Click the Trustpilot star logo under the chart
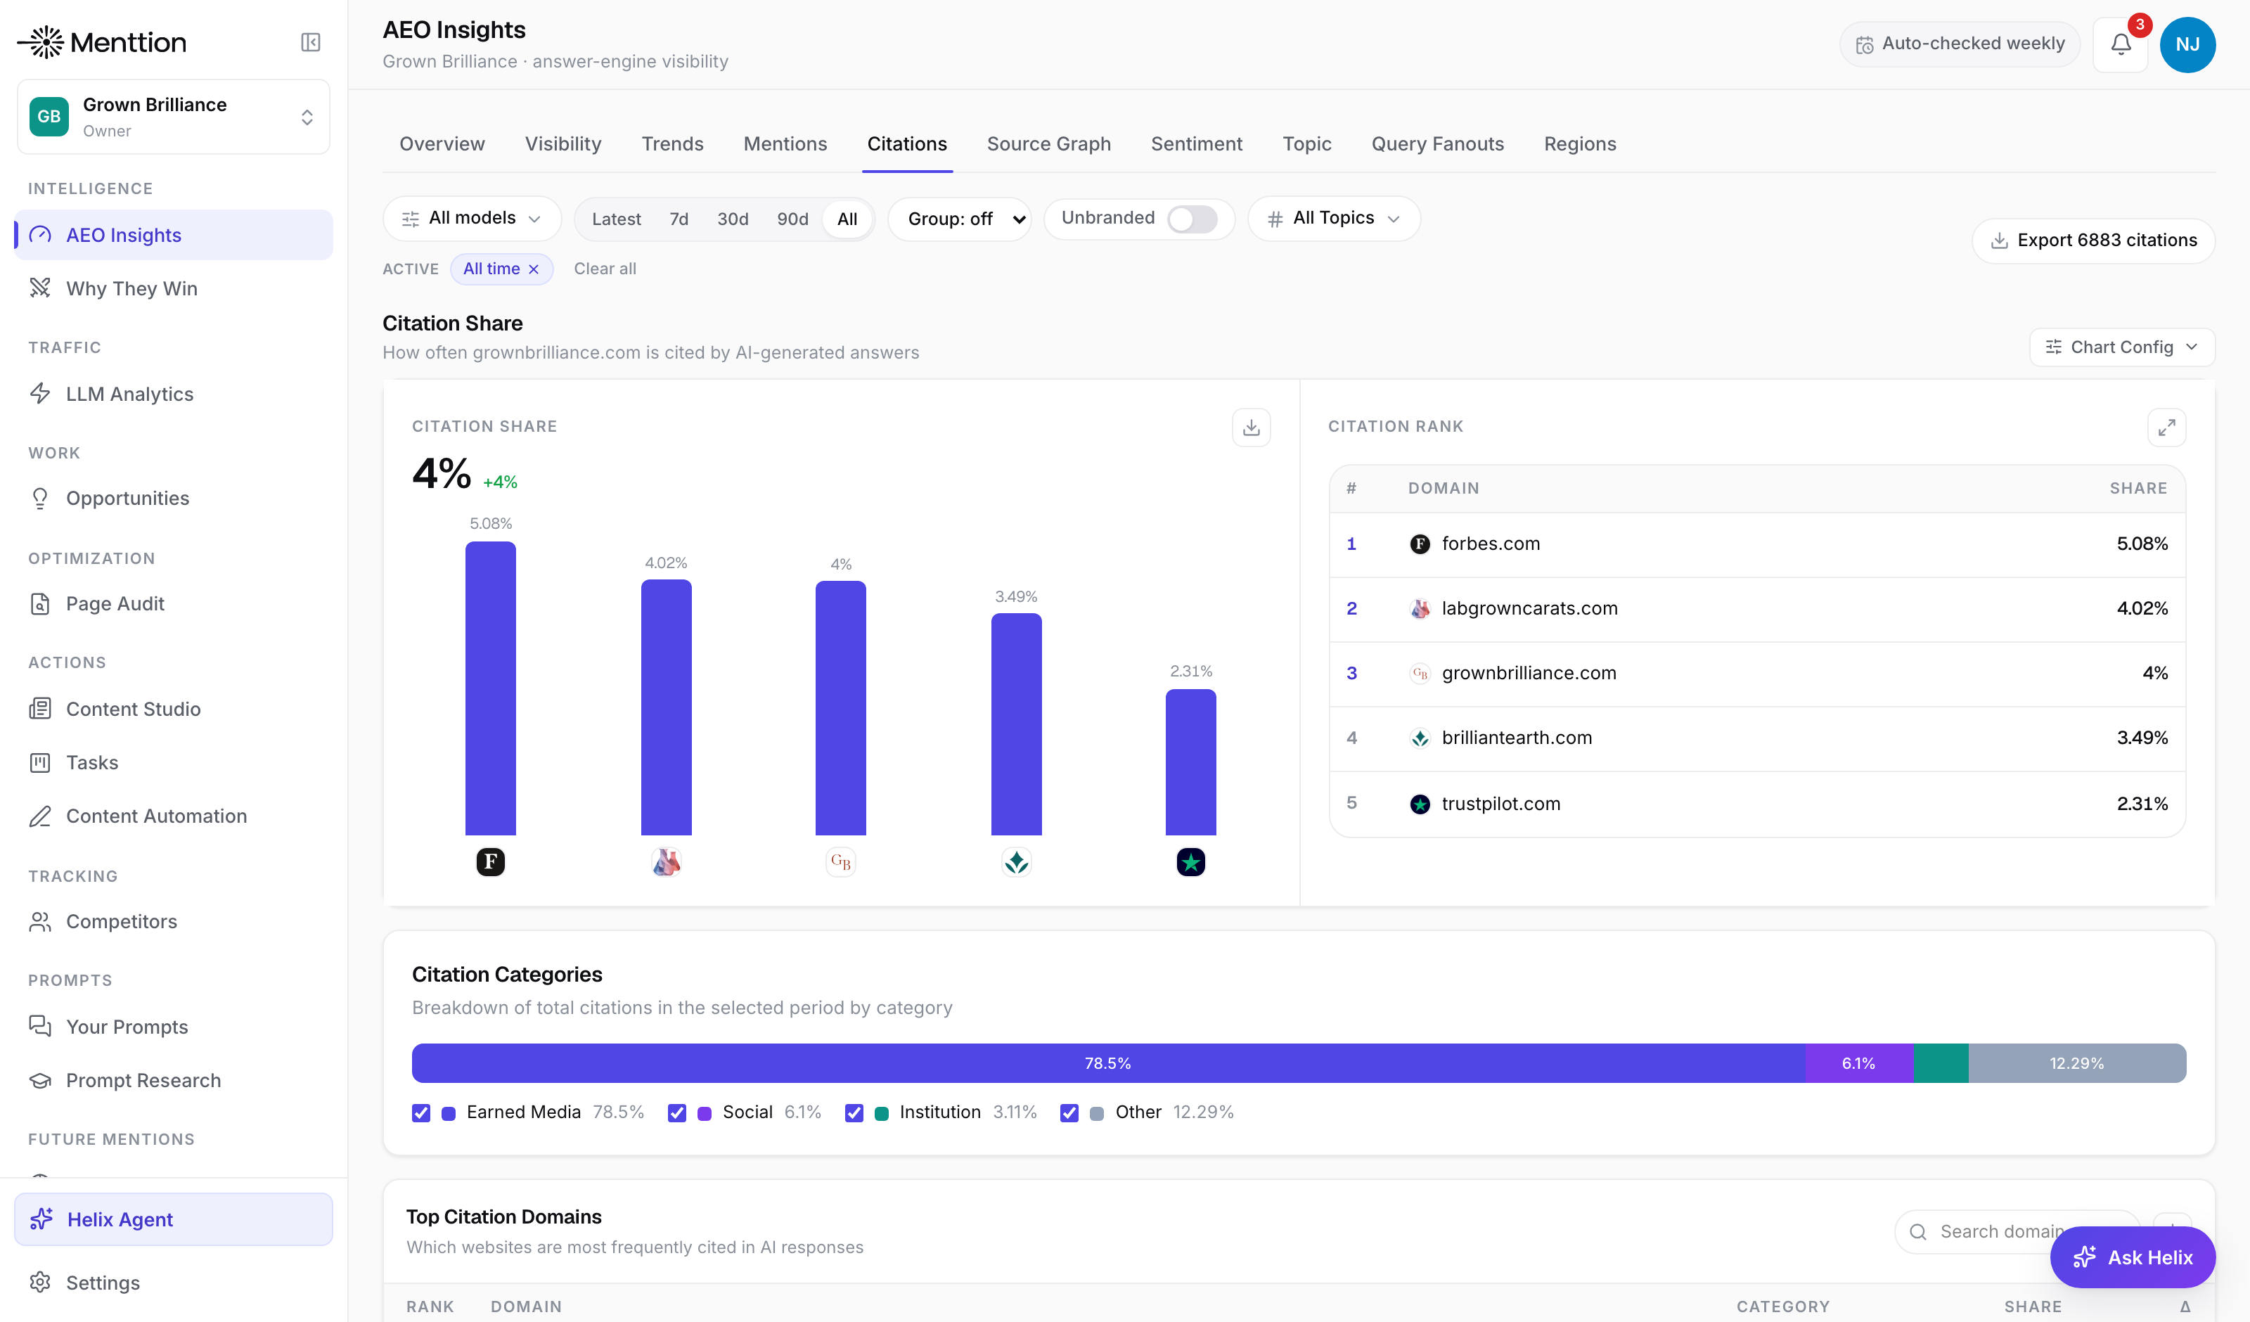This screenshot has width=2250, height=1322. point(1191,862)
